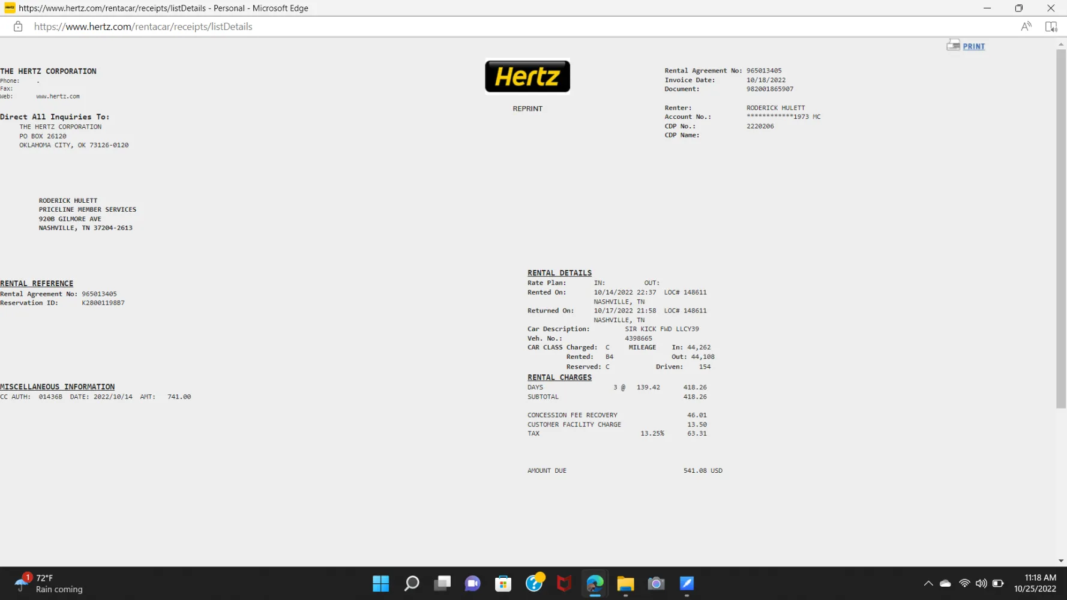The width and height of the screenshot is (1067, 600).
Task: Click the lock icon in address bar
Action: coord(18,26)
